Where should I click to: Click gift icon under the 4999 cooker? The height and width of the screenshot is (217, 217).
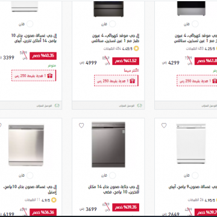(133, 81)
